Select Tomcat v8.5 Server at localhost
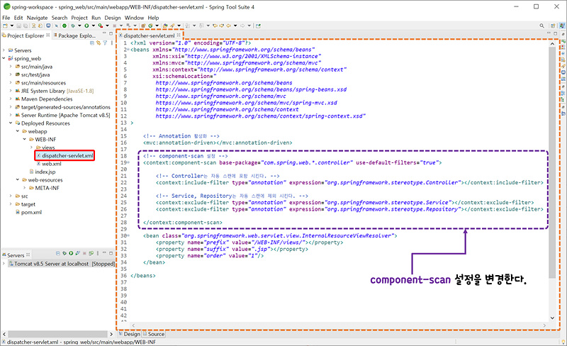This screenshot has height=346, width=567. point(62,264)
